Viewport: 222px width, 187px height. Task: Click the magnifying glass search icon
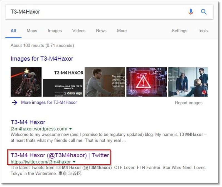point(204,12)
